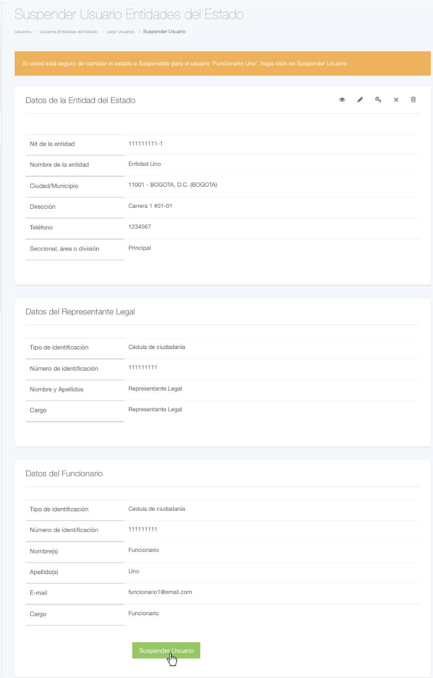Click the X icon in the entity header
The image size is (433, 678).
pyautogui.click(x=396, y=100)
